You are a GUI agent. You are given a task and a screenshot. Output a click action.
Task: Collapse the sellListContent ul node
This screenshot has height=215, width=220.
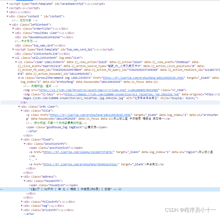click(x=13, y=58)
